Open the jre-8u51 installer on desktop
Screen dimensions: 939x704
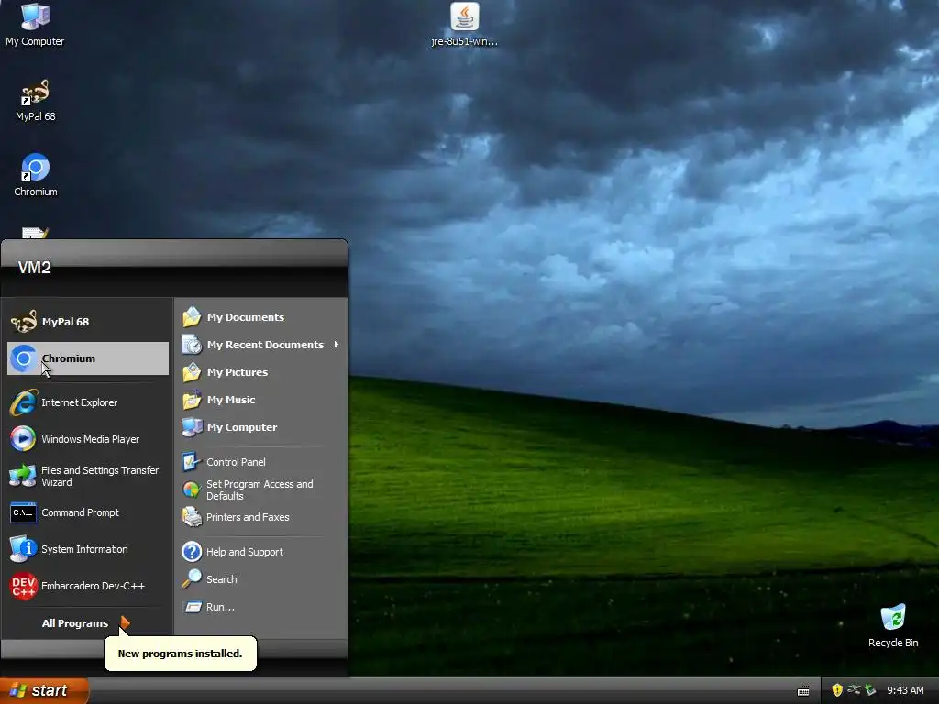464,24
